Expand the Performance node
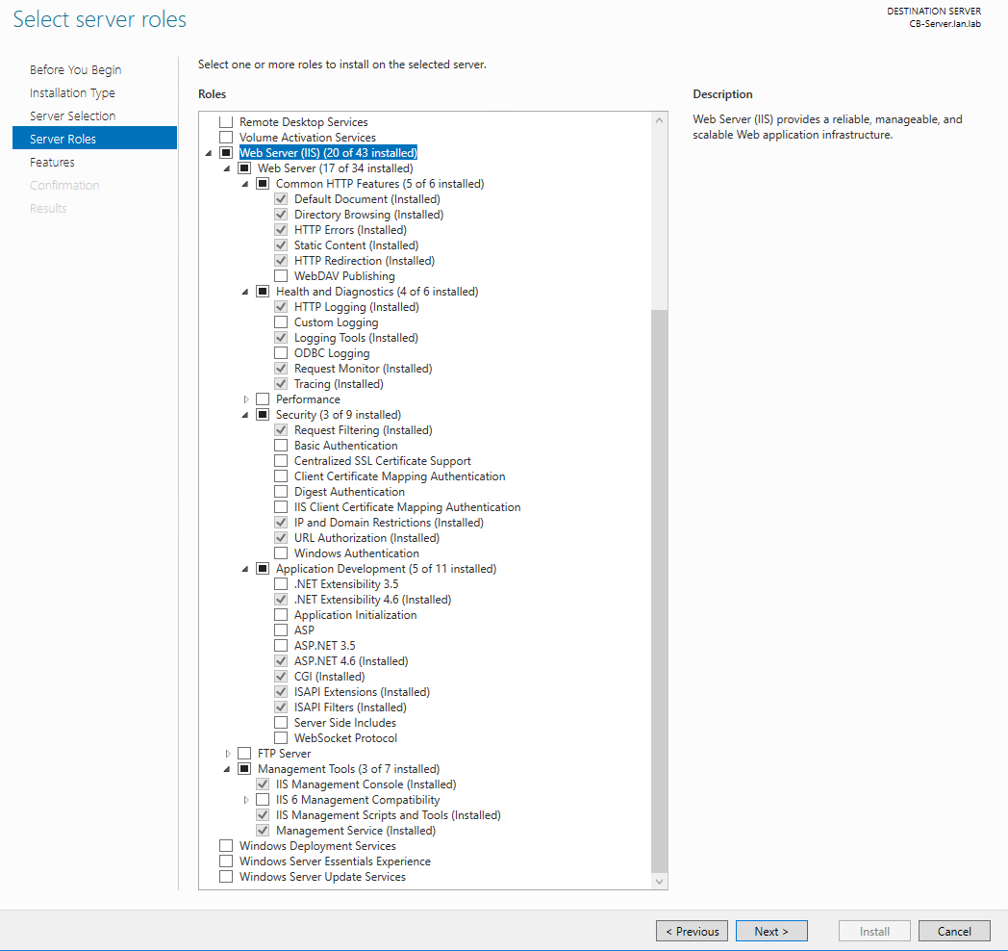 [245, 399]
